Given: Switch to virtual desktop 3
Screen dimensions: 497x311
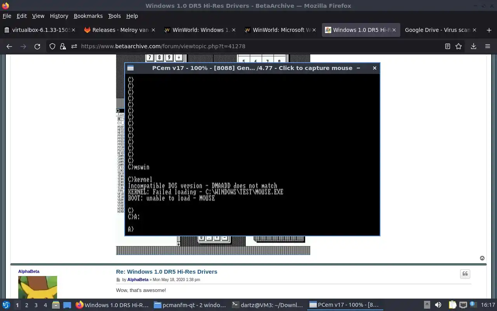Looking at the screenshot, I should click(x=36, y=305).
